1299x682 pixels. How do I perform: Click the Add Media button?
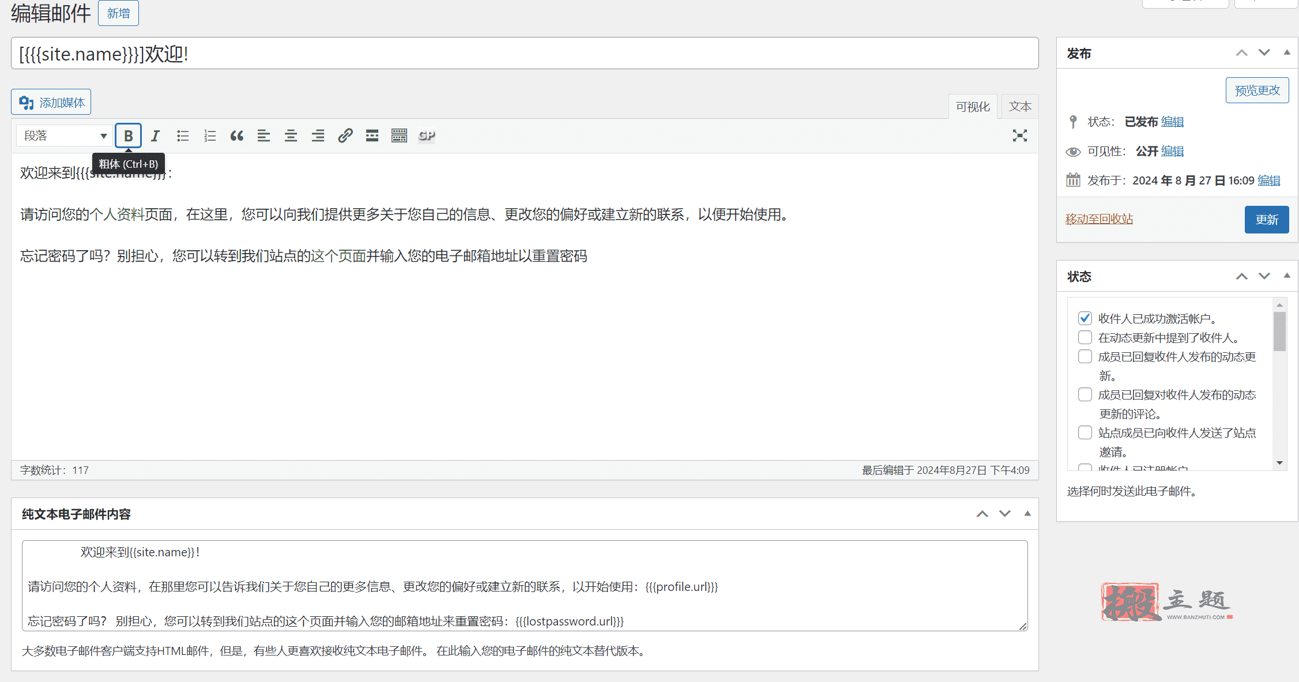[x=51, y=102]
